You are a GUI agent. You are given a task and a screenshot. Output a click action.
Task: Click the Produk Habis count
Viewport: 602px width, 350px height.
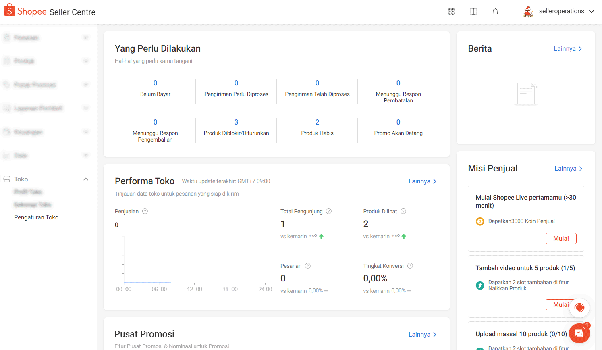[x=317, y=122]
